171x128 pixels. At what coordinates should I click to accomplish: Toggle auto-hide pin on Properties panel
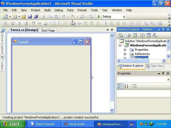click(x=163, y=73)
